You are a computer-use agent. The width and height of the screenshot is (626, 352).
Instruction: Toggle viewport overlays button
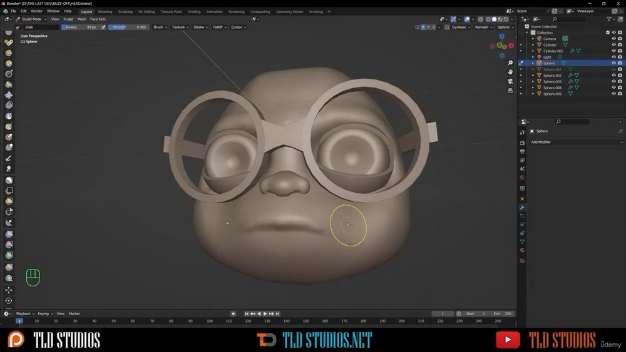467,19
